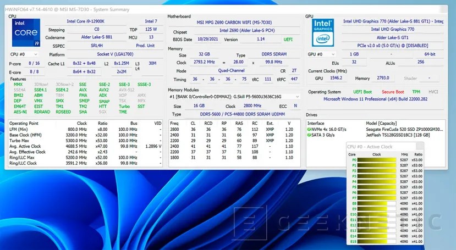The width and height of the screenshot is (456, 250).
Task: Click the P3 core clock bar
Action: (x=377, y=176)
